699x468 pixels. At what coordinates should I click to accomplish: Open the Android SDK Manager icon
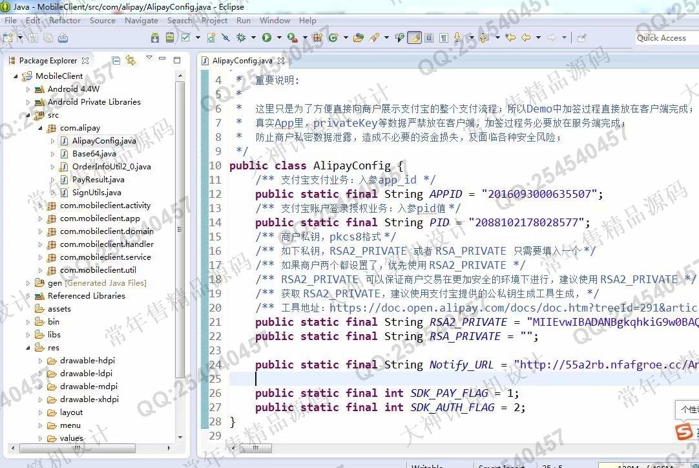(154, 38)
